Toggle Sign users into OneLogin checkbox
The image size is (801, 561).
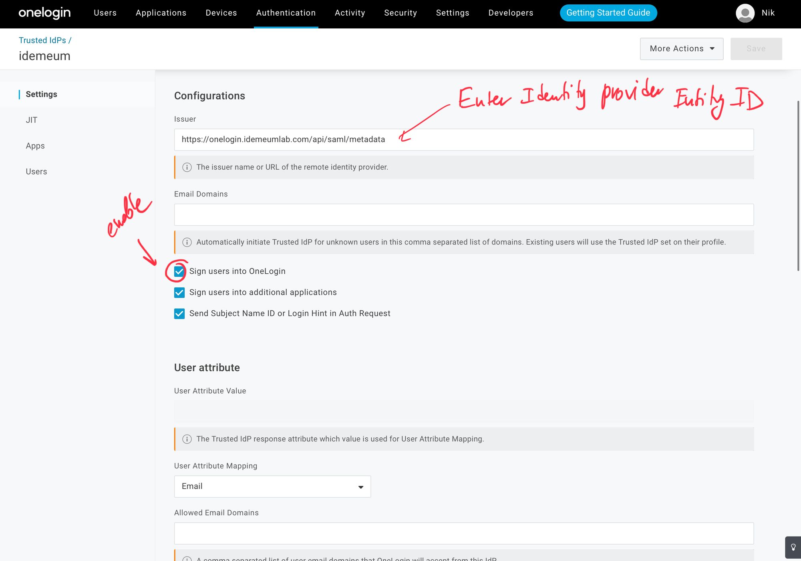coord(179,272)
